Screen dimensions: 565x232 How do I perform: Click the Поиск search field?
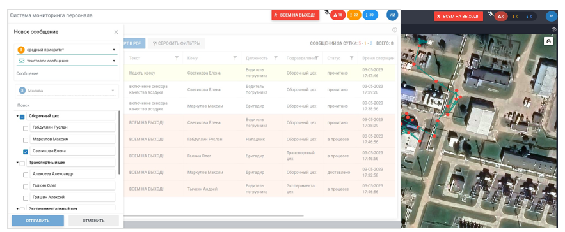click(x=67, y=106)
